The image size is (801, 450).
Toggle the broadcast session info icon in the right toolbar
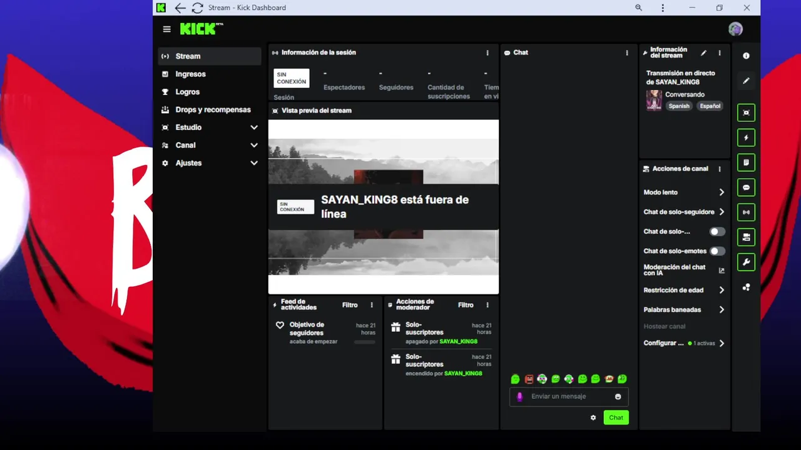pos(746,212)
